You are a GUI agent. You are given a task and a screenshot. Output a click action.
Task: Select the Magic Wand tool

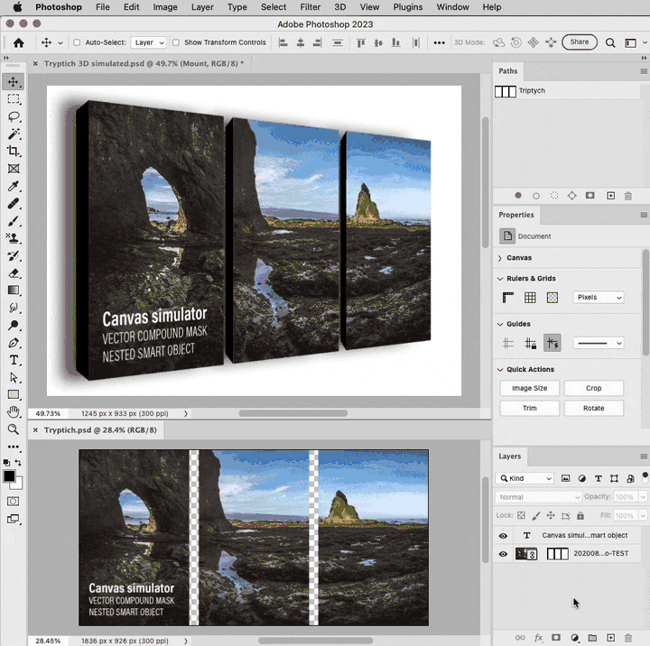click(x=14, y=134)
